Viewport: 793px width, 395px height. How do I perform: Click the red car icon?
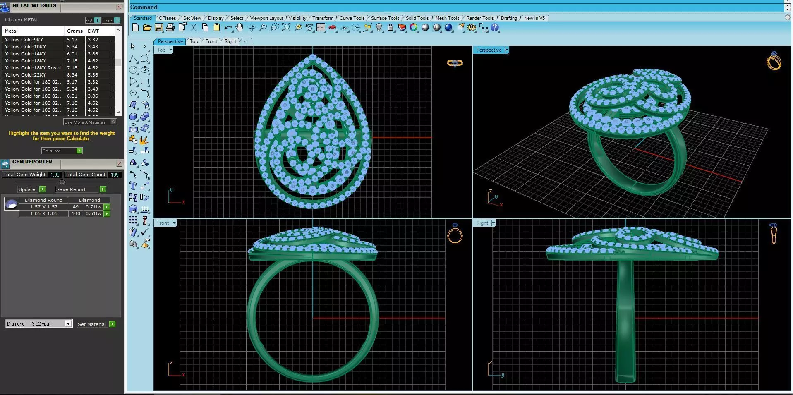(x=333, y=28)
